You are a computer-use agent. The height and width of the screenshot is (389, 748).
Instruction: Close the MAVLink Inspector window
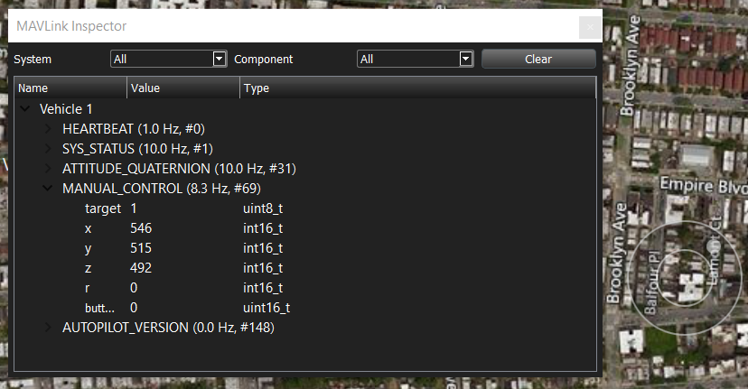click(x=590, y=27)
